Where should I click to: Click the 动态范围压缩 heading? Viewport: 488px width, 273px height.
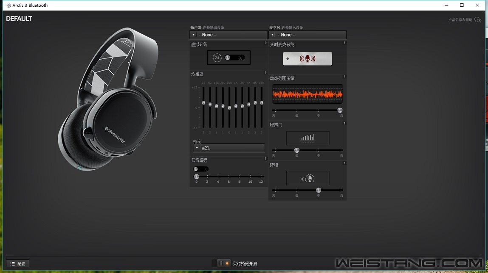click(x=282, y=78)
